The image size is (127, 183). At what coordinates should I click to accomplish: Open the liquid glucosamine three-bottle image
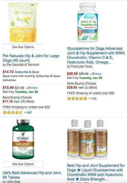coord(87,139)
